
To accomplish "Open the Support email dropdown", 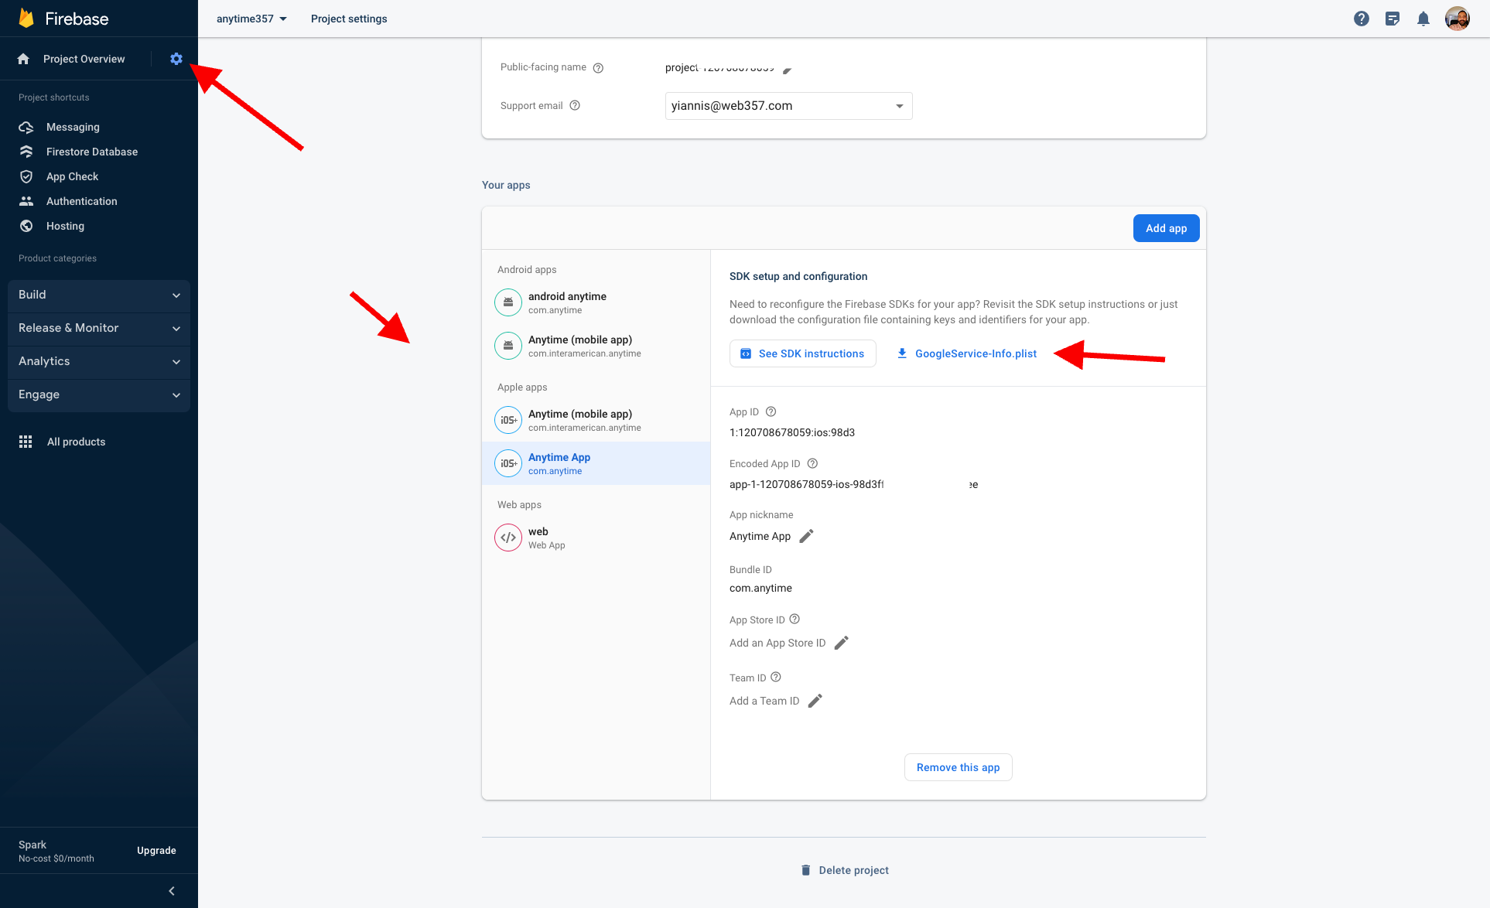I will point(788,106).
